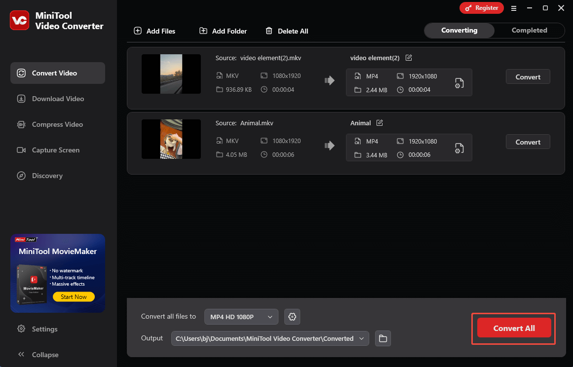Click the '2.44 MB' output size value
The height and width of the screenshot is (367, 573).
pyautogui.click(x=377, y=90)
